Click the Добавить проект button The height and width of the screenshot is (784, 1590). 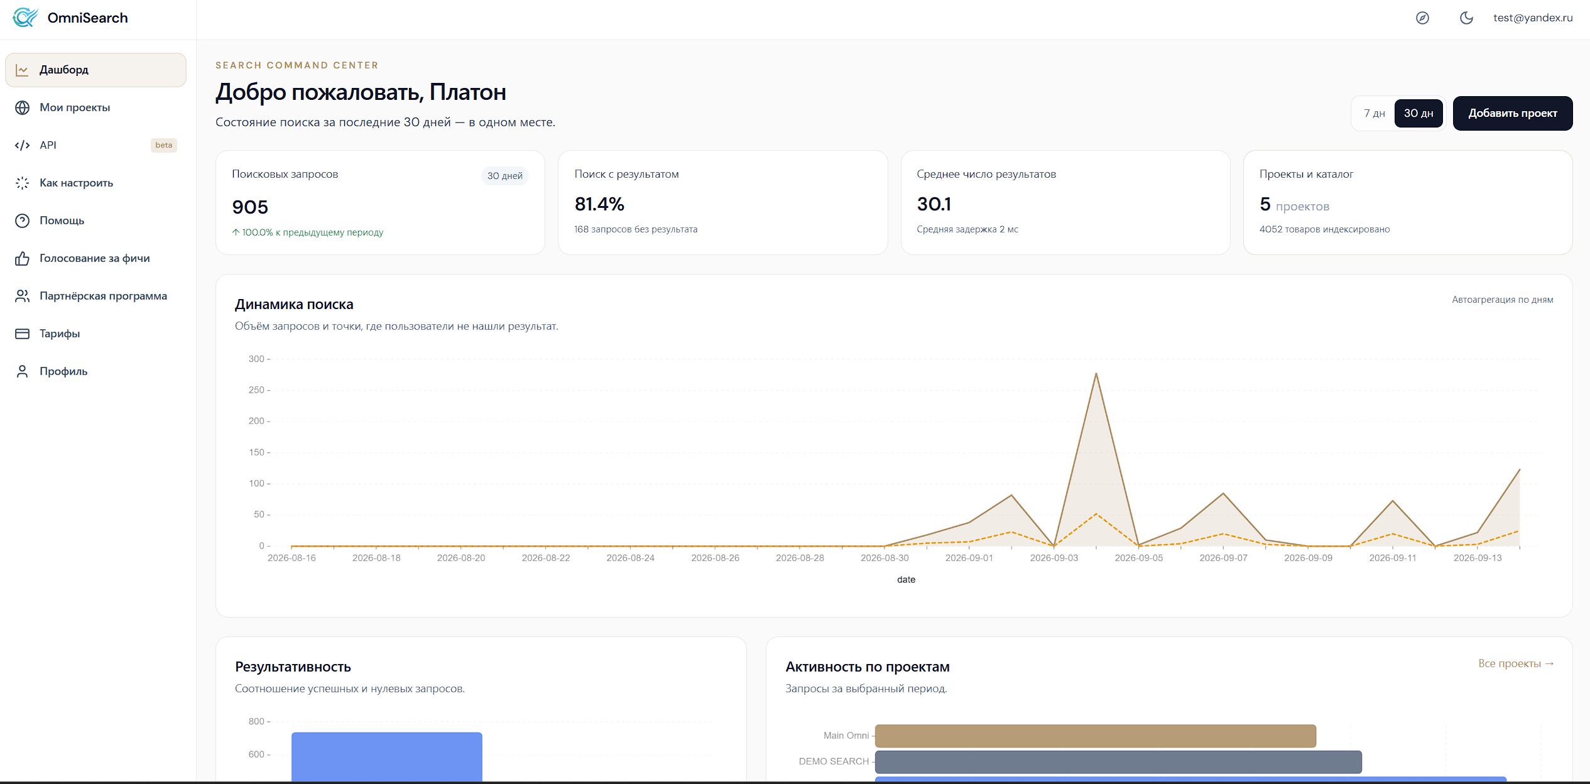point(1513,114)
